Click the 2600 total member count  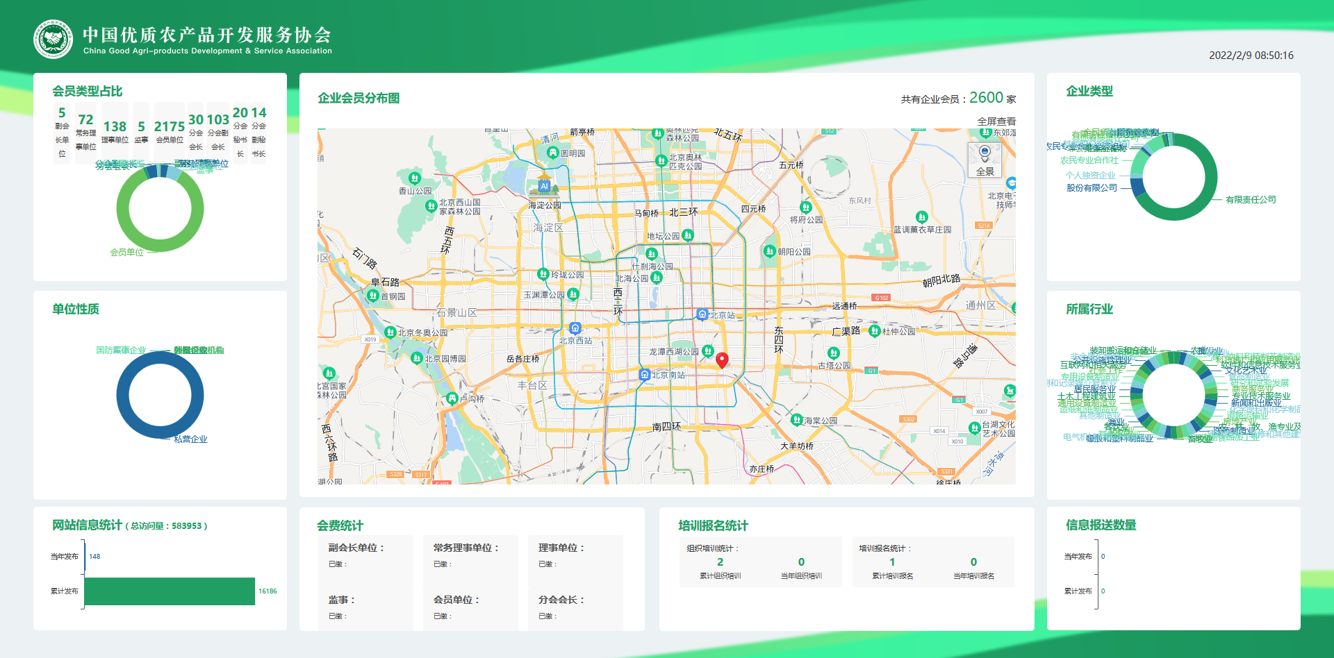click(x=986, y=98)
